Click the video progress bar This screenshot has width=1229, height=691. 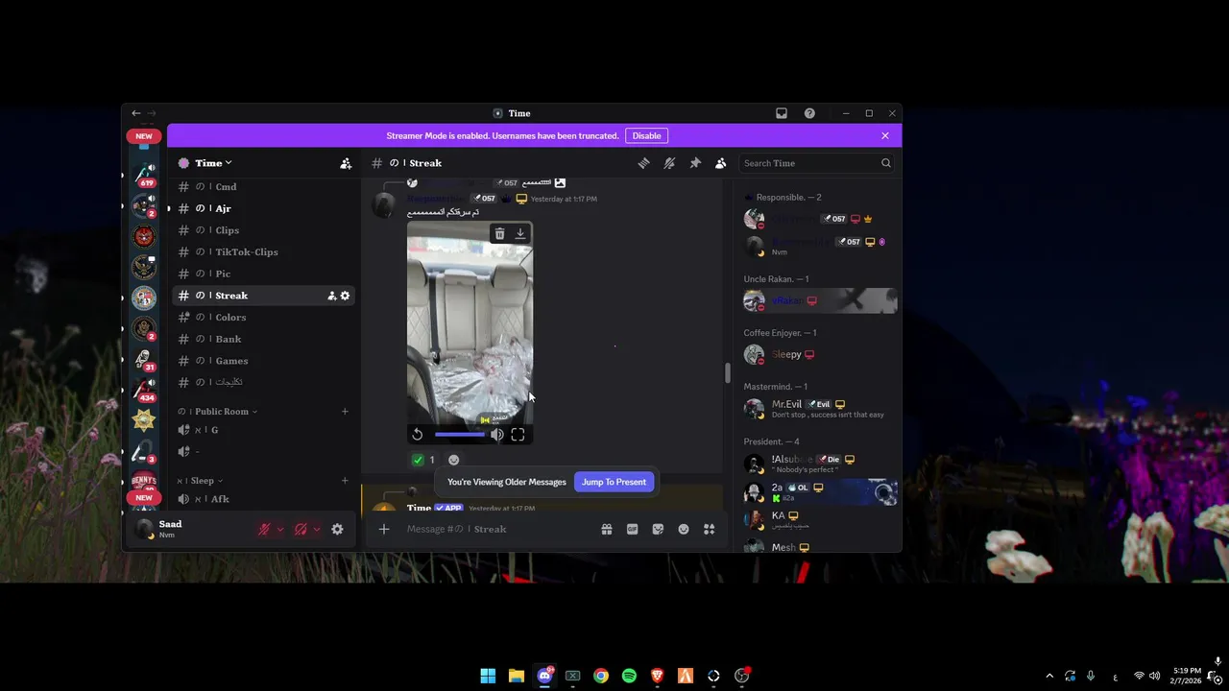click(x=460, y=435)
